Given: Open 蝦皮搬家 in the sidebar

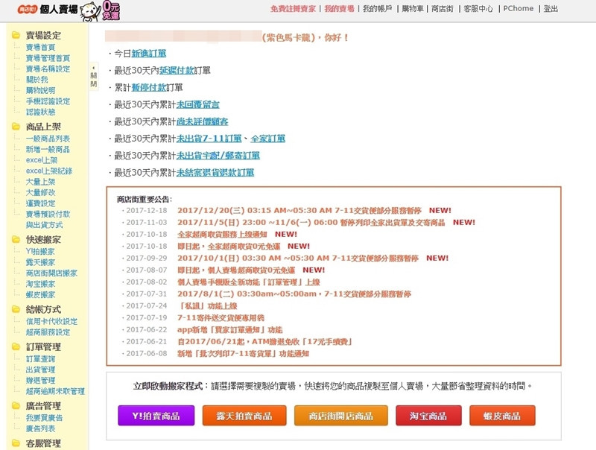Looking at the screenshot, I should 40,294.
